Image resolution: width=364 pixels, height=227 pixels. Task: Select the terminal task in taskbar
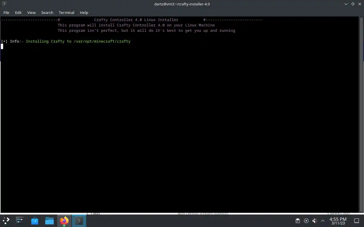79,220
